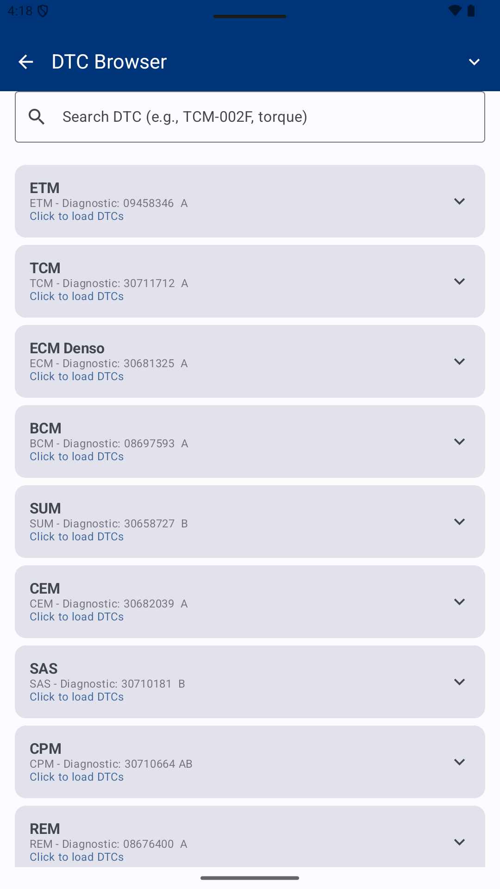
Task: Expand the TCM module chevron
Action: [459, 282]
